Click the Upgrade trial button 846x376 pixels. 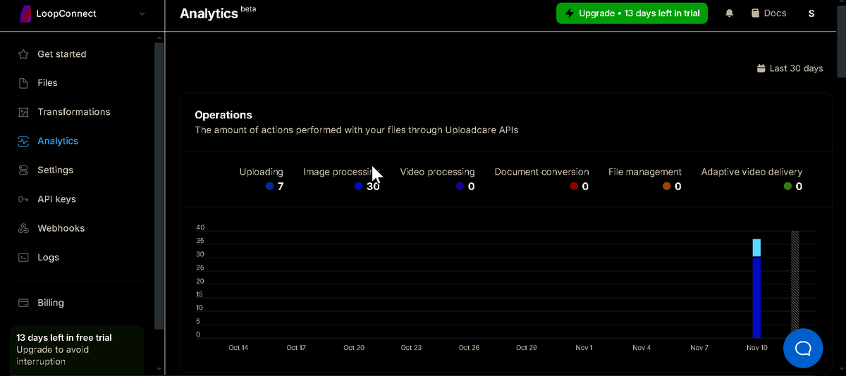pos(632,13)
